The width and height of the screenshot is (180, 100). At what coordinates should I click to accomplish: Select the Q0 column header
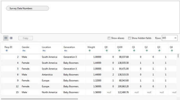[106, 47]
